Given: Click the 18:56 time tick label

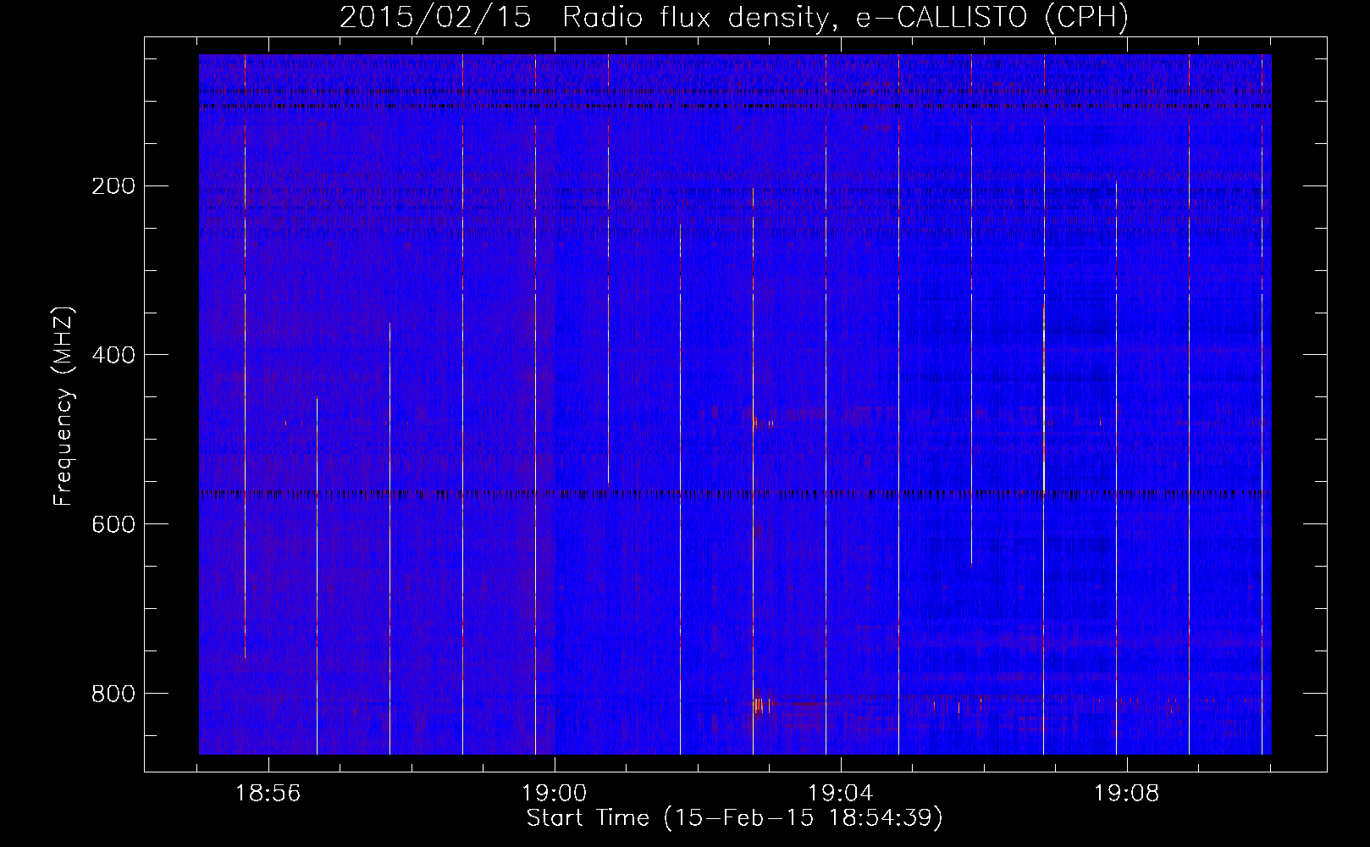Looking at the screenshot, I should point(268,794).
